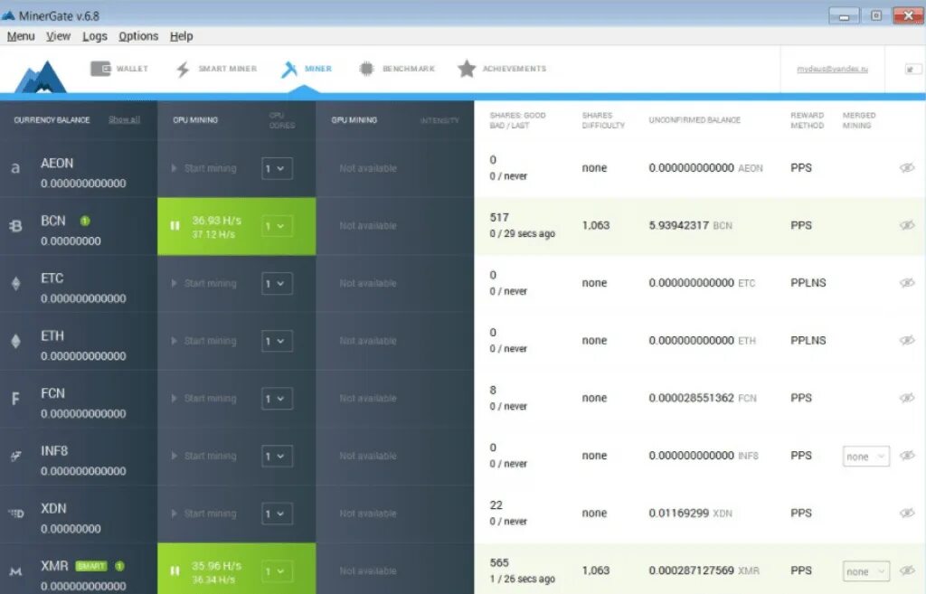Select the 5.93942317 BCN unconfirmed balance
Screen dimensions: 926x594
coord(690,225)
